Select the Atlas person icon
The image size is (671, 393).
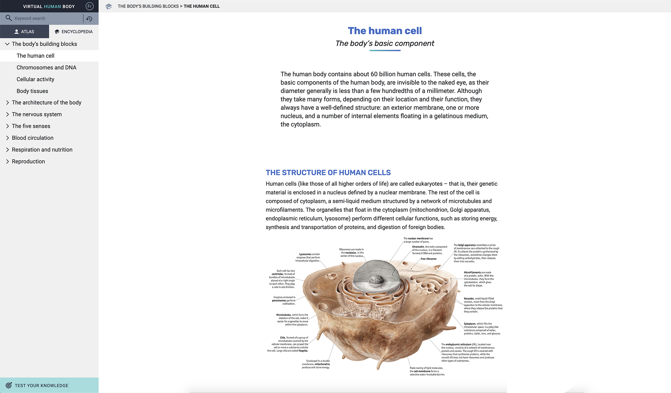[x=16, y=31]
